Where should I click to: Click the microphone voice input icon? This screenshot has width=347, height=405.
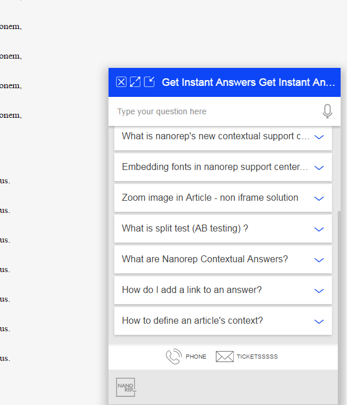(327, 111)
